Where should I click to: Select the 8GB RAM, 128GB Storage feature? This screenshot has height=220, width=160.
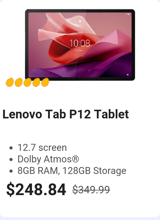pos(72,171)
